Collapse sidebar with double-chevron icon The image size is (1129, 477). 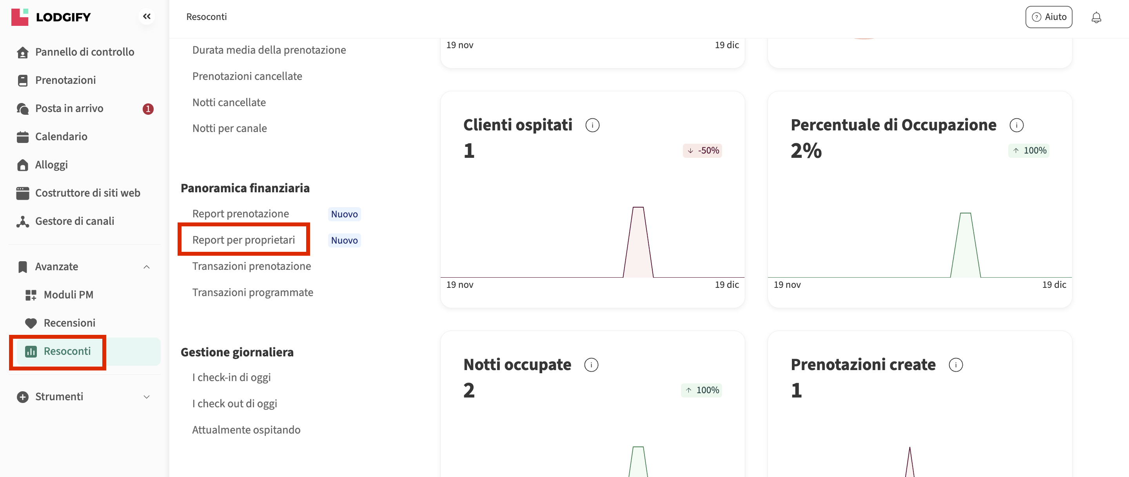pyautogui.click(x=147, y=17)
